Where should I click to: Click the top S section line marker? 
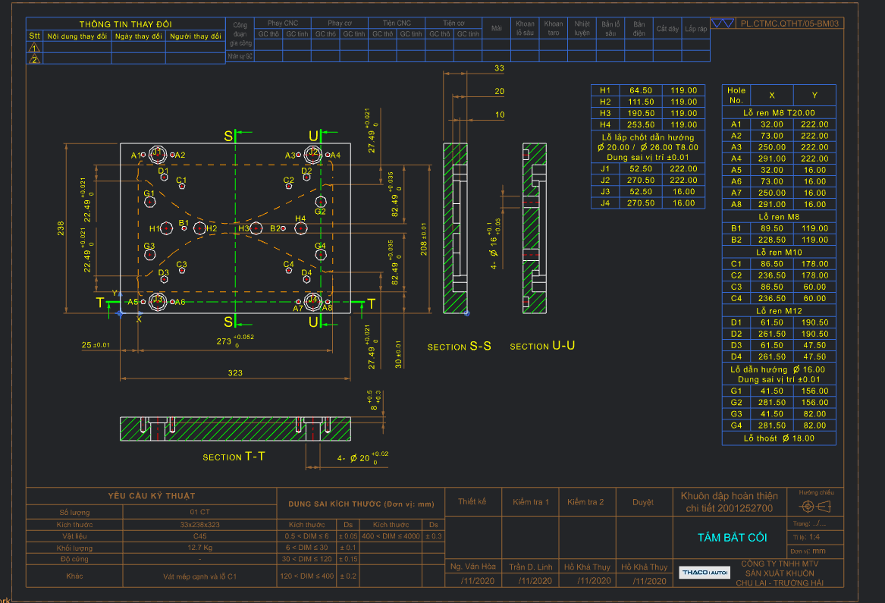click(x=229, y=136)
